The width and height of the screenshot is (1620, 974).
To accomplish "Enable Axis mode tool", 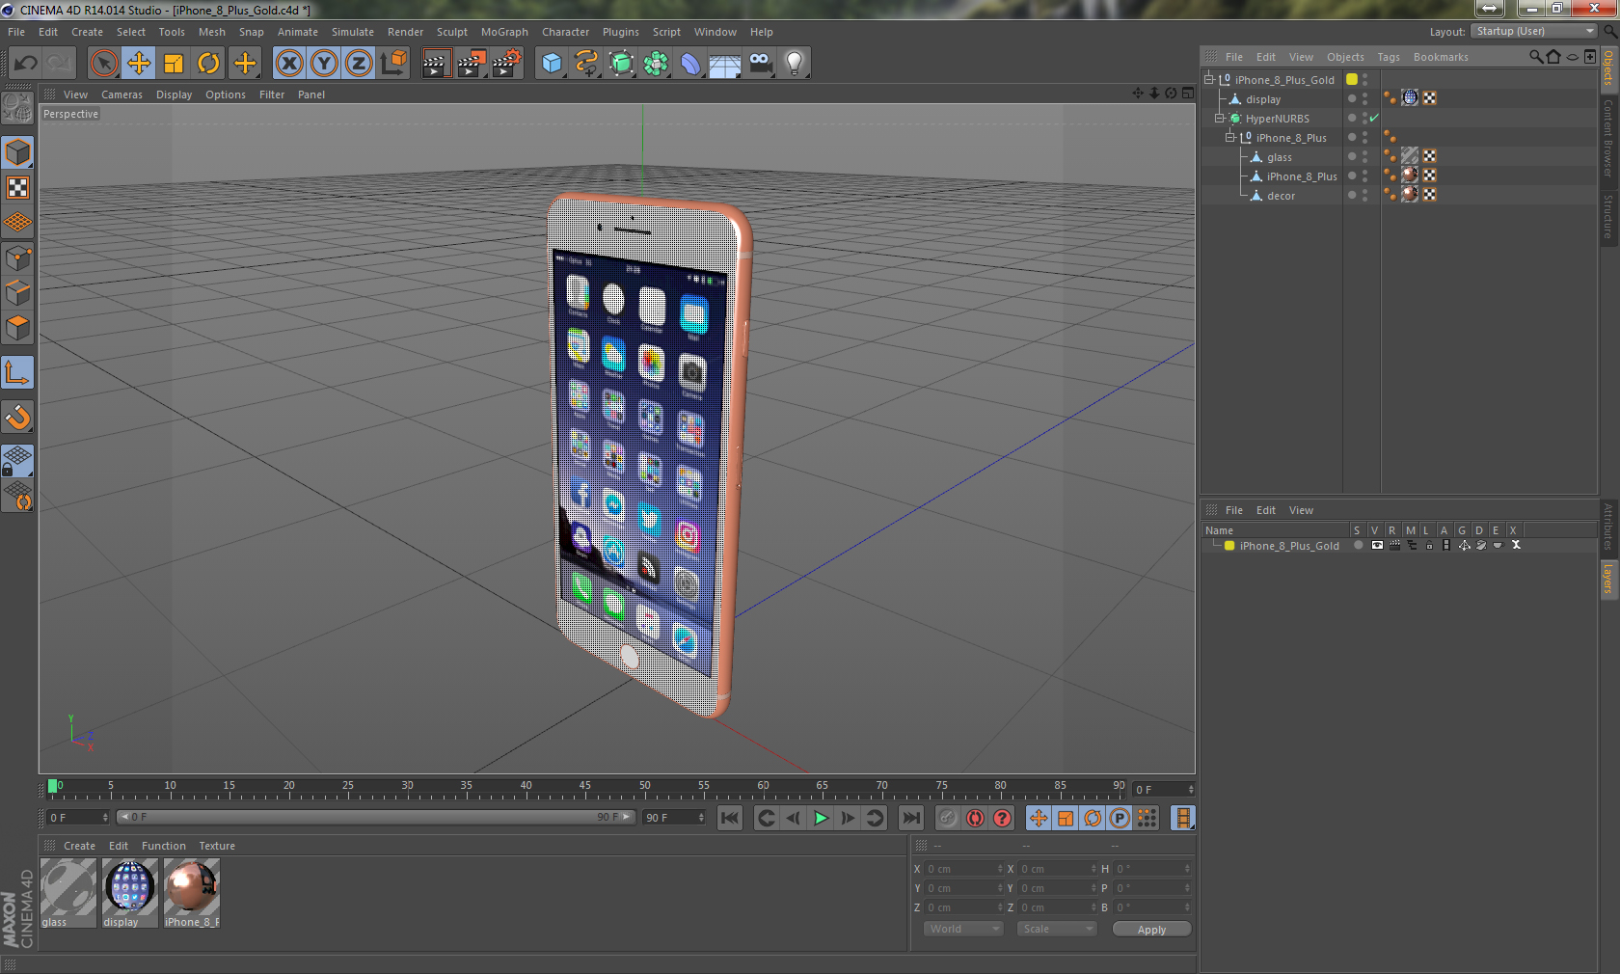I will pyautogui.click(x=17, y=373).
